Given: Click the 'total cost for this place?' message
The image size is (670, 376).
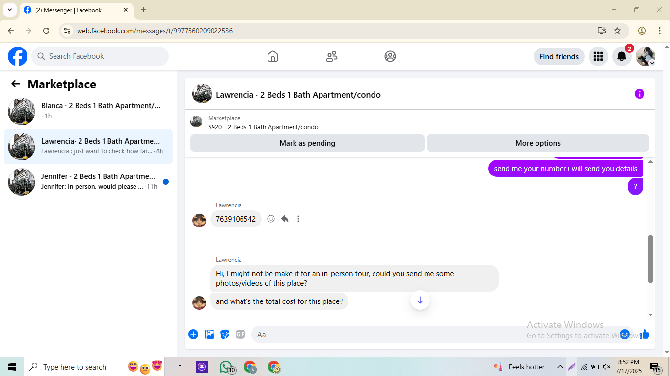Looking at the screenshot, I should click(x=279, y=301).
